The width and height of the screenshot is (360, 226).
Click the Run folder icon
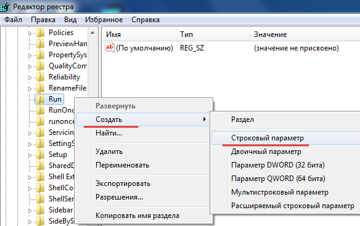(x=41, y=99)
